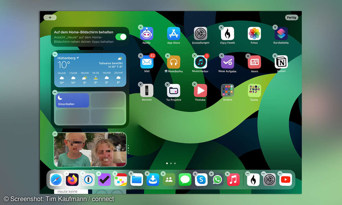This screenshot has height=205, width=342.
Task: Tap the plus button to add widget
Action: click(x=50, y=17)
